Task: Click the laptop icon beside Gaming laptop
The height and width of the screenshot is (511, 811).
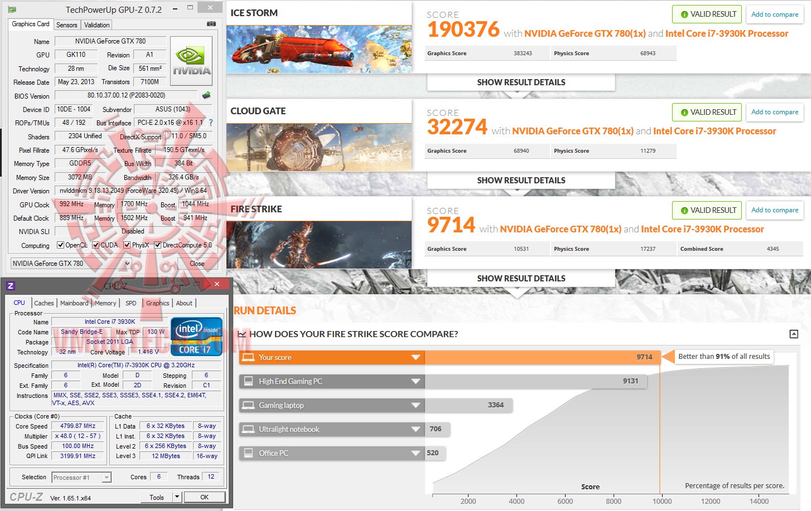Action: pos(249,405)
